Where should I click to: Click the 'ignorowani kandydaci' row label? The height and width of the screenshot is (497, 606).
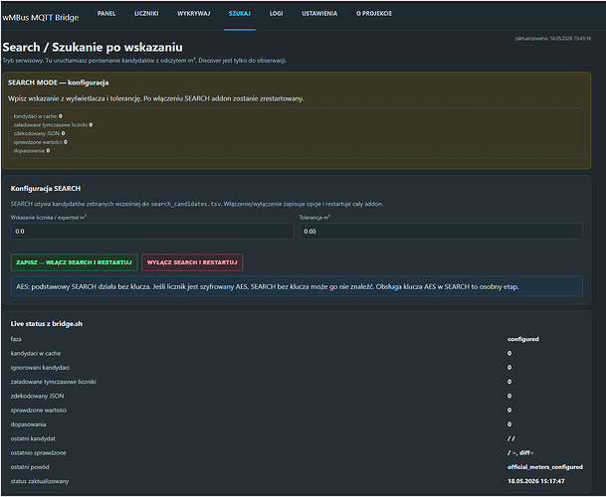(x=40, y=368)
